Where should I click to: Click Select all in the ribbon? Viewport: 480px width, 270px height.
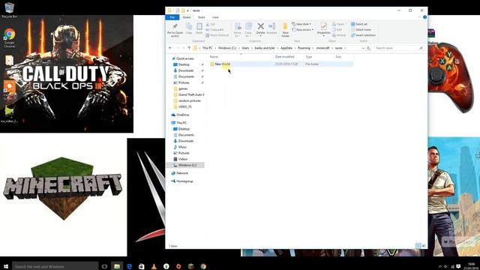(359, 24)
